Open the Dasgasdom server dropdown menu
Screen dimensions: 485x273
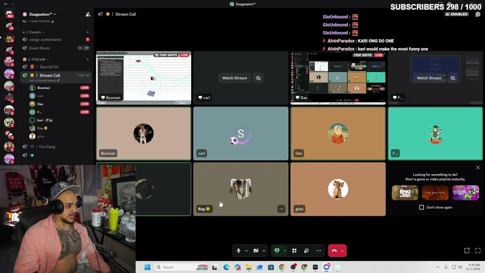(x=42, y=14)
